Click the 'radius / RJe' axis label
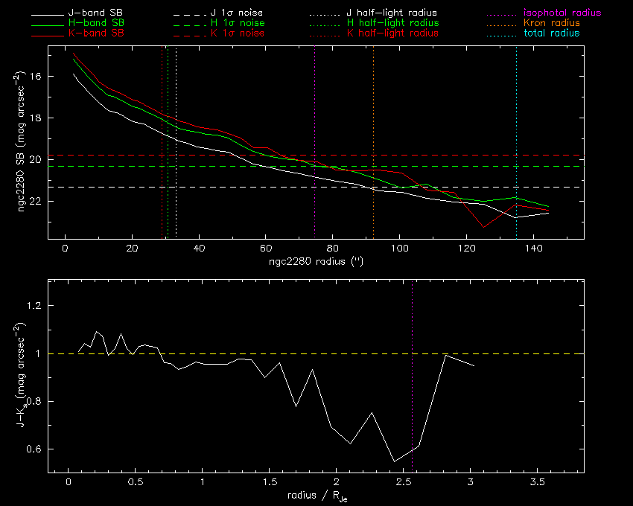The image size is (633, 506). [x=315, y=495]
